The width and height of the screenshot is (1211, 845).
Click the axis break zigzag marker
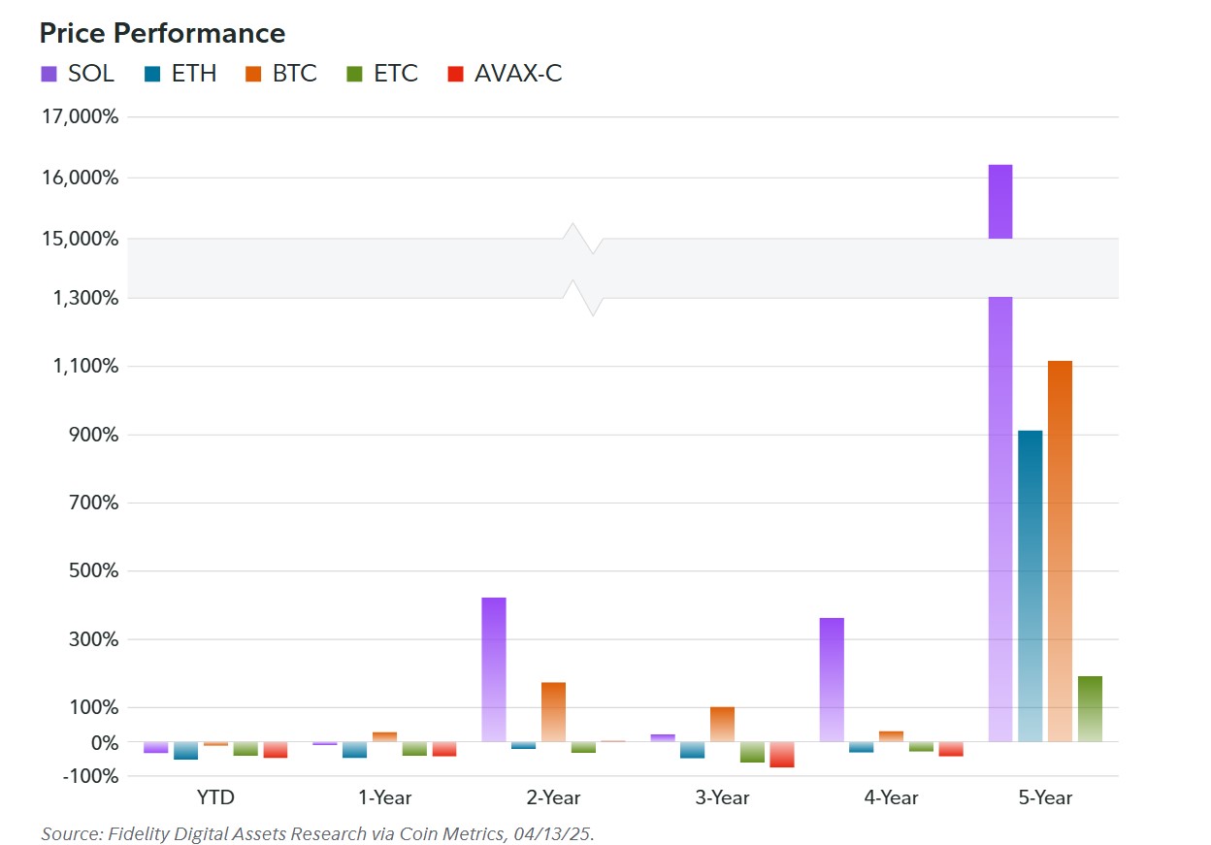pyautogui.click(x=583, y=269)
